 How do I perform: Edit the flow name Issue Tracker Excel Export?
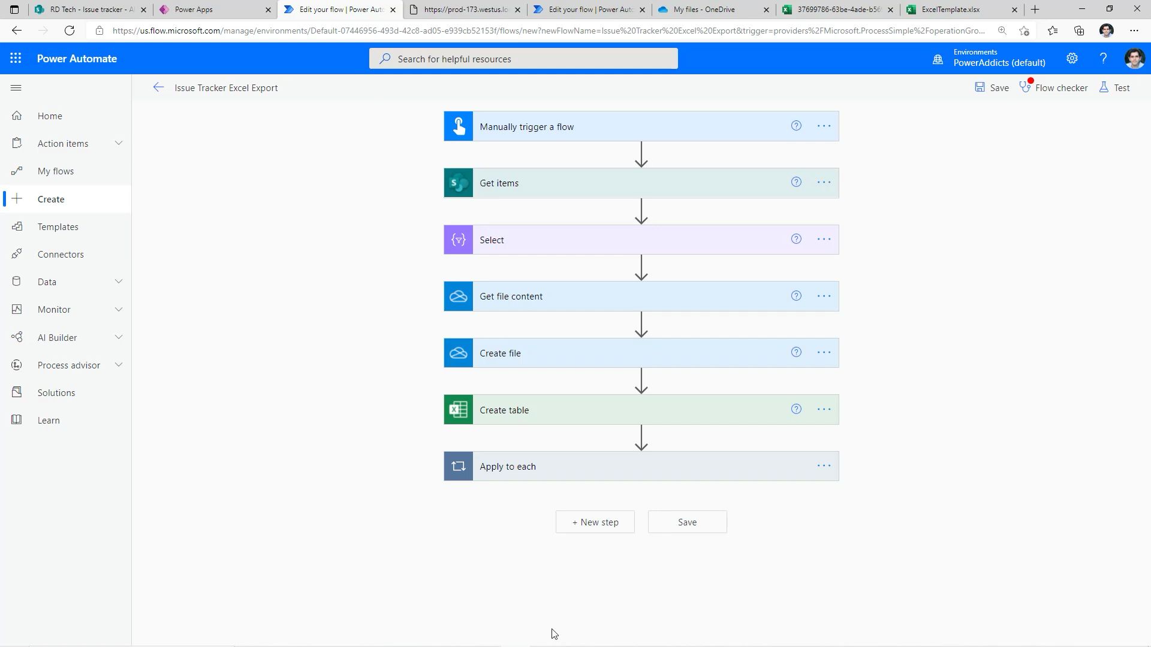[x=226, y=87]
